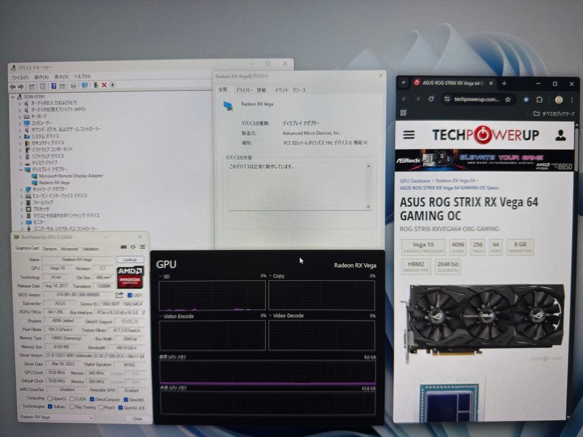Bookmark the page with Chrome's star icon
583x437 pixels.
coord(508,100)
